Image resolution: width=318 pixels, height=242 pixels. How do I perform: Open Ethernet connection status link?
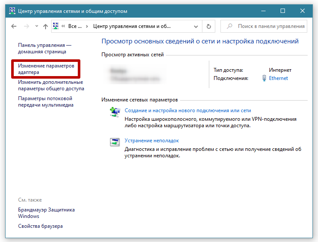278,78
